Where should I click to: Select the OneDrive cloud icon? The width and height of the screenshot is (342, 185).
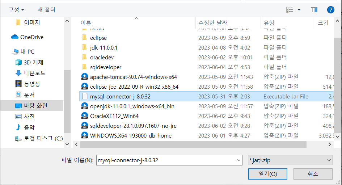[14, 37]
